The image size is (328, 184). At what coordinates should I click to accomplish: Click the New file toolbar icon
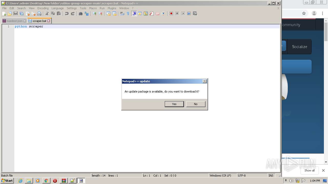point(4,14)
